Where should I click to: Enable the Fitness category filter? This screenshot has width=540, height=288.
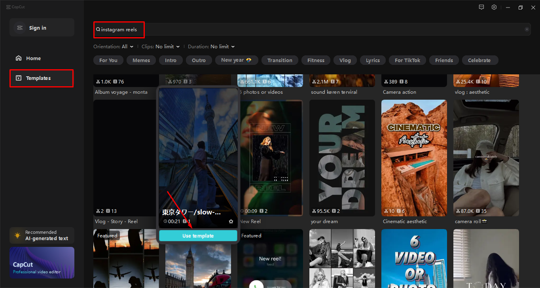(x=316, y=60)
